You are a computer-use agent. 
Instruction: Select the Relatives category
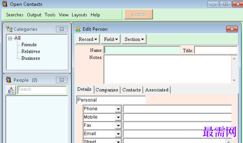[31, 51]
